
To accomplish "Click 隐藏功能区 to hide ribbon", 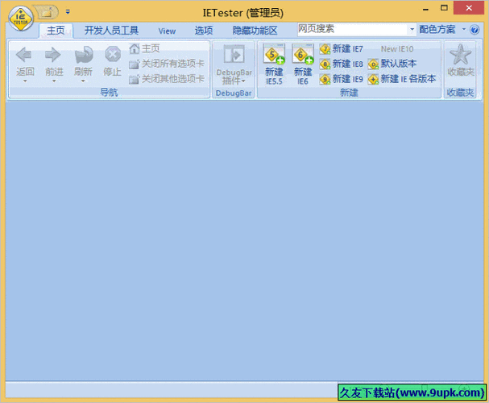I will pyautogui.click(x=255, y=31).
